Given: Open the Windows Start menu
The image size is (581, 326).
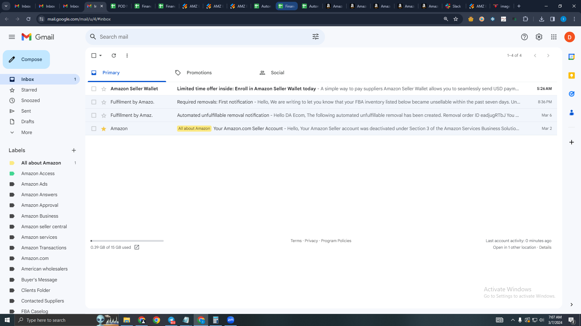Looking at the screenshot, I should (x=7, y=320).
